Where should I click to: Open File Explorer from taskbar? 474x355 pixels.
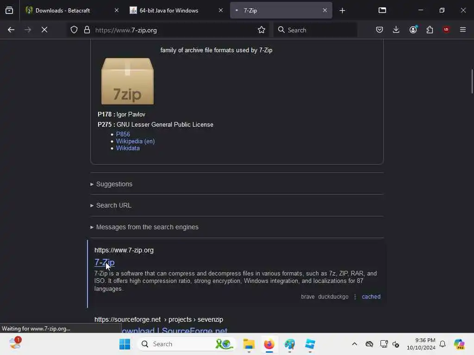tap(249, 344)
